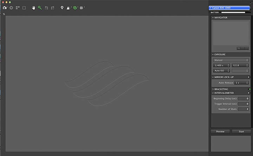This screenshot has height=156, width=253.
Task: Close the image tab with small x
Action: [x=4, y=14]
